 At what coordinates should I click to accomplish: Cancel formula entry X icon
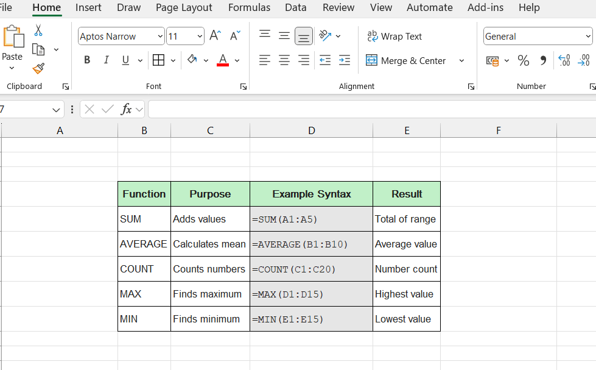point(89,110)
